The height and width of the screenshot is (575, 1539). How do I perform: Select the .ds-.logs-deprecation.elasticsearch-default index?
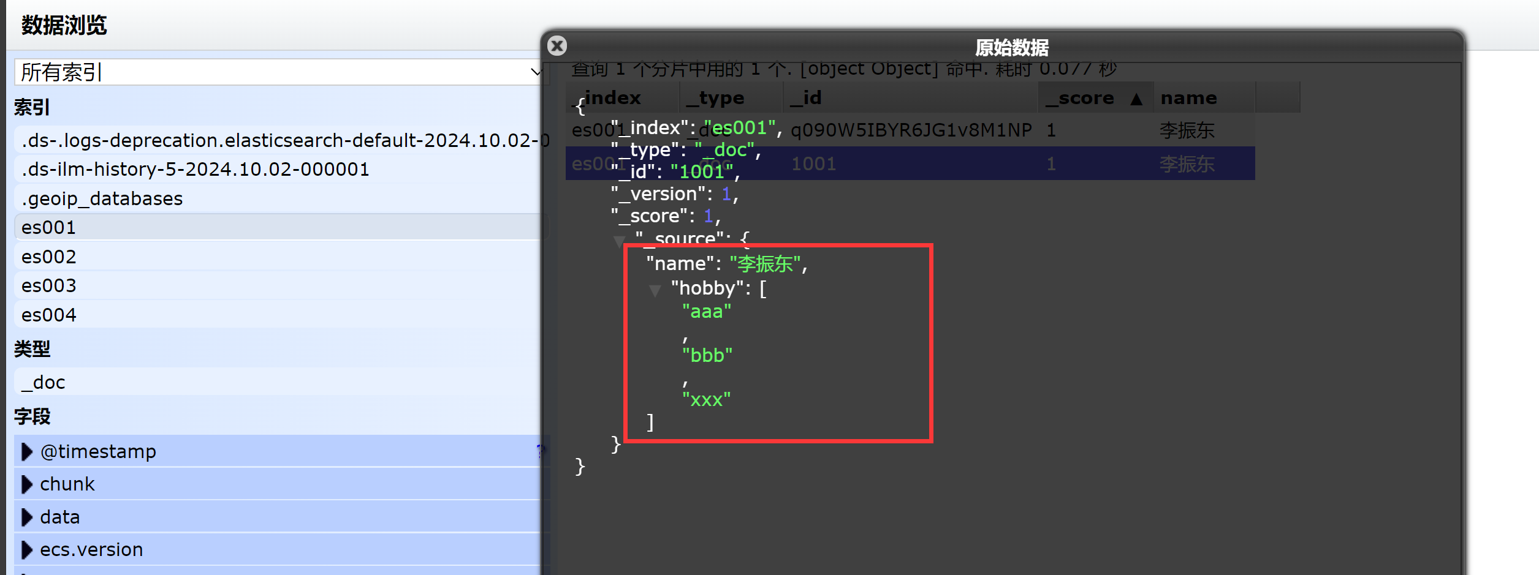pos(282,140)
